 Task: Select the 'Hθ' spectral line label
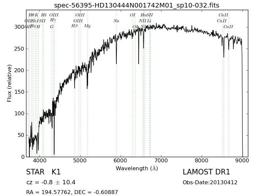pos(31,15)
